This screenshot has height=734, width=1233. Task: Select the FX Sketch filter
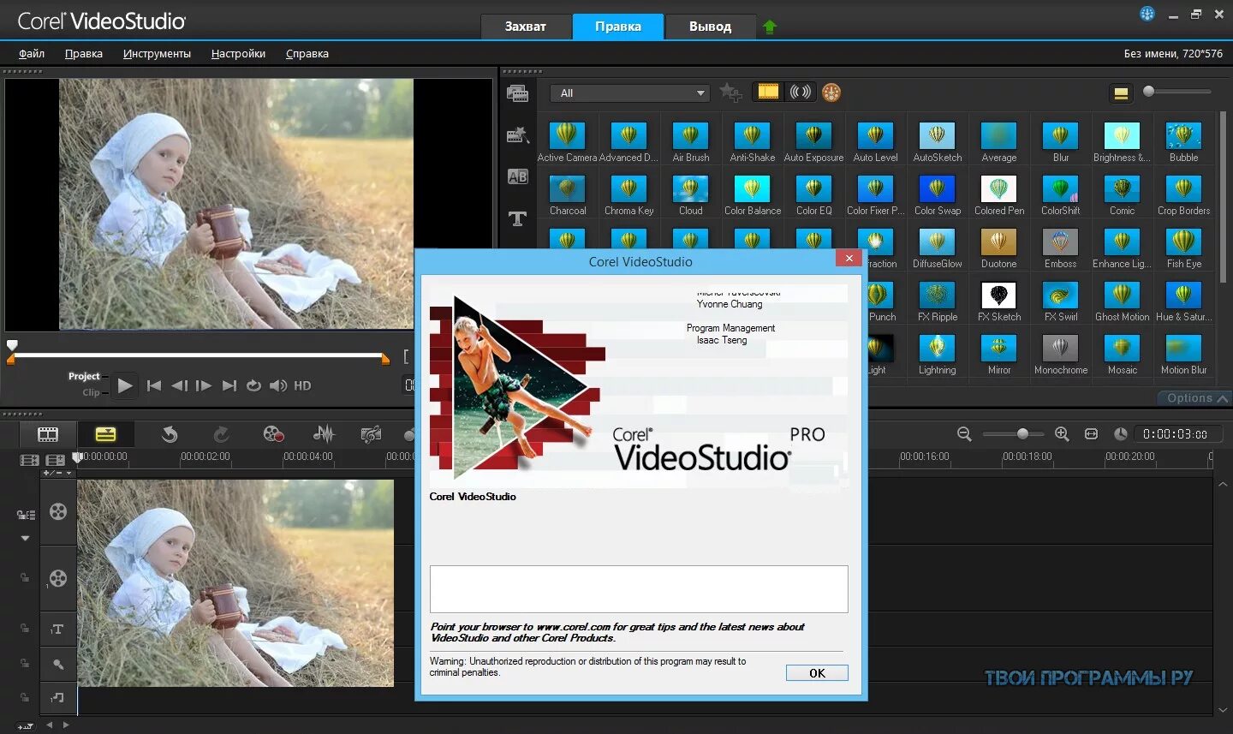[x=999, y=301]
